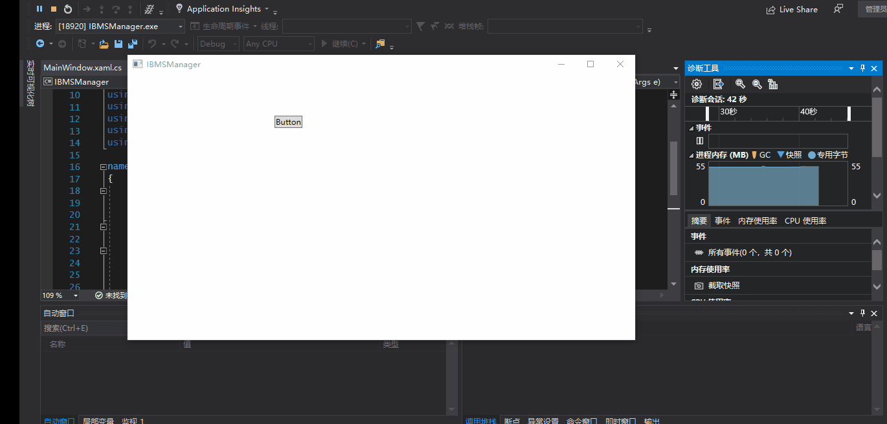Pin the 诊断工具 panel with the pushpin
Image resolution: width=887 pixels, height=424 pixels.
point(862,69)
